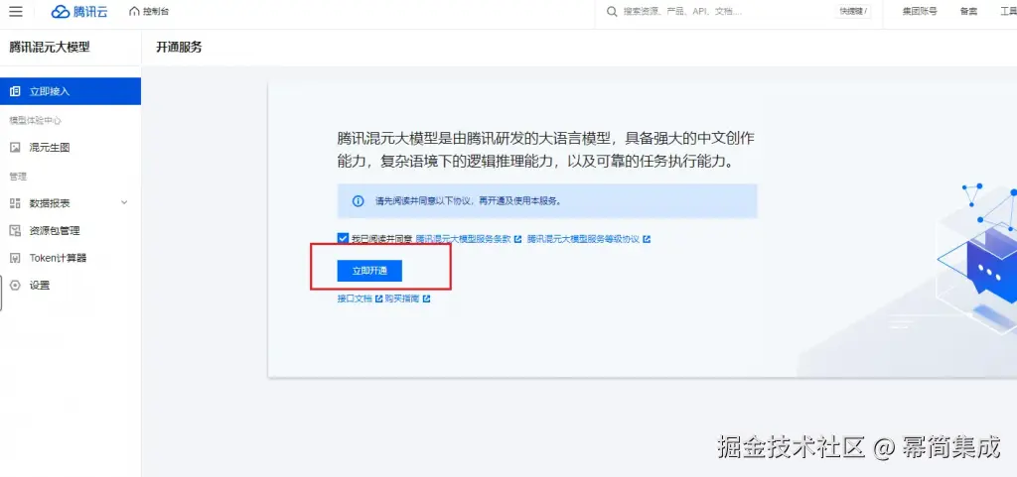Open the 备案 menu
The image size is (1017, 477).
click(969, 12)
